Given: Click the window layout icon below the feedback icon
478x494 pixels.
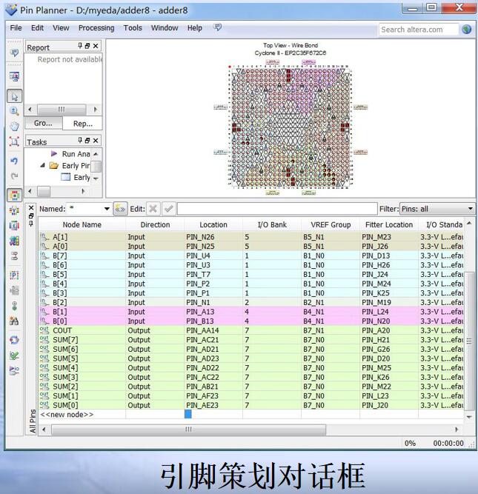Looking at the screenshot, I should (14, 76).
